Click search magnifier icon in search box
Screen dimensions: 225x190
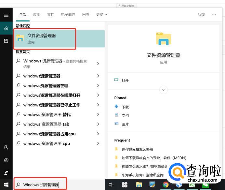click(18, 184)
